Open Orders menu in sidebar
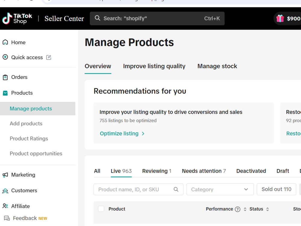This screenshot has height=226, width=301. click(x=19, y=77)
